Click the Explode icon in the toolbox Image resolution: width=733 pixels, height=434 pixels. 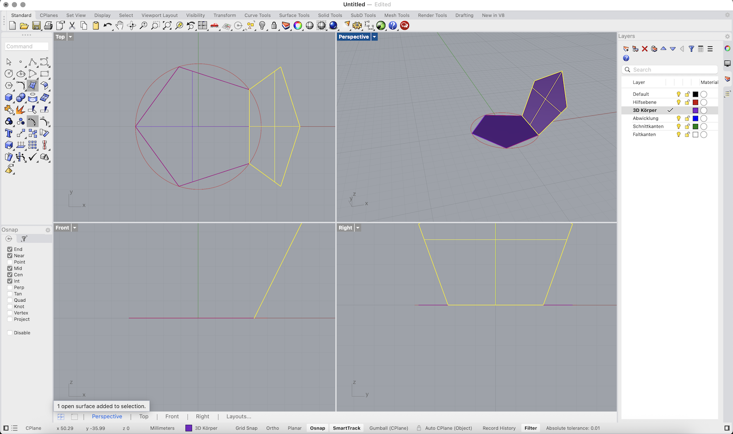pos(21,109)
